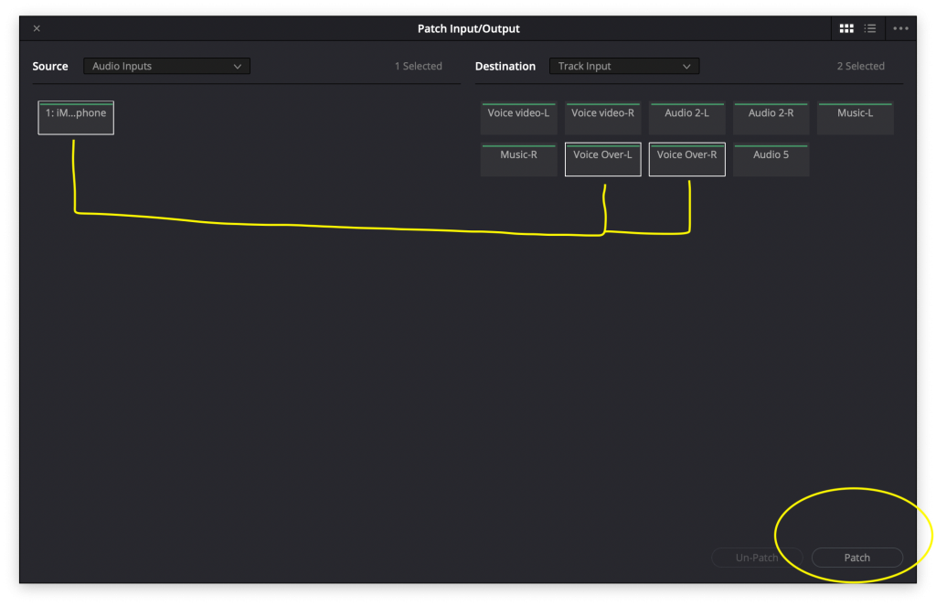This screenshot has height=606, width=936.
Task: Select the Music-R destination tile
Action: pos(518,159)
